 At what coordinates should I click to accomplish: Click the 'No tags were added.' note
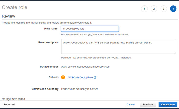pos(14,99)
